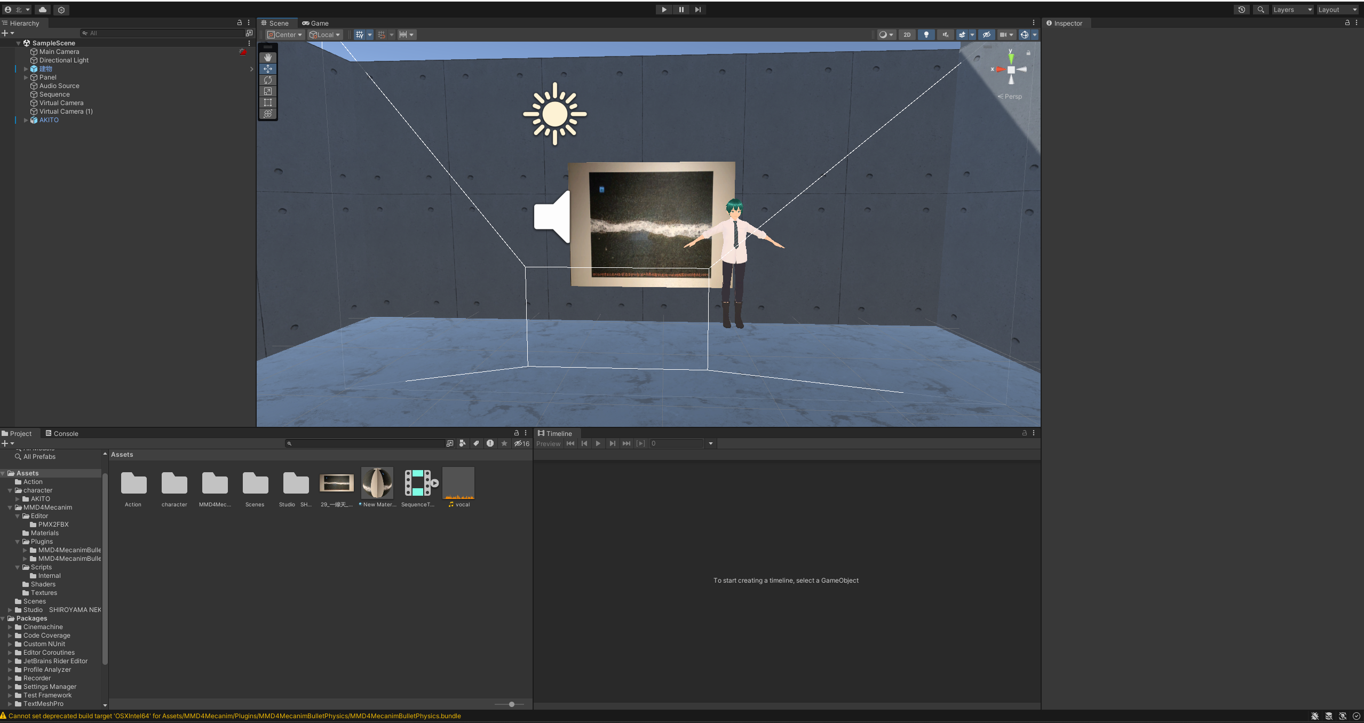Image resolution: width=1364 pixels, height=723 pixels.
Task: Open the cloud services icon
Action: click(43, 10)
